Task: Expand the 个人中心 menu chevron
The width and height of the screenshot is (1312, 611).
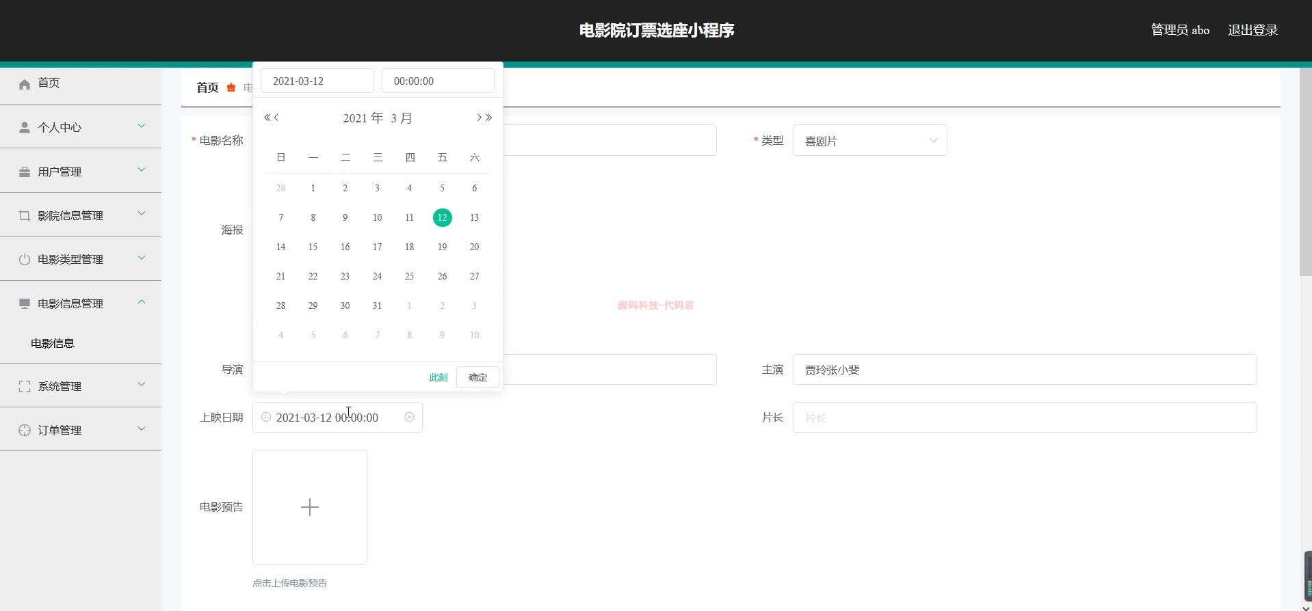Action: click(142, 126)
